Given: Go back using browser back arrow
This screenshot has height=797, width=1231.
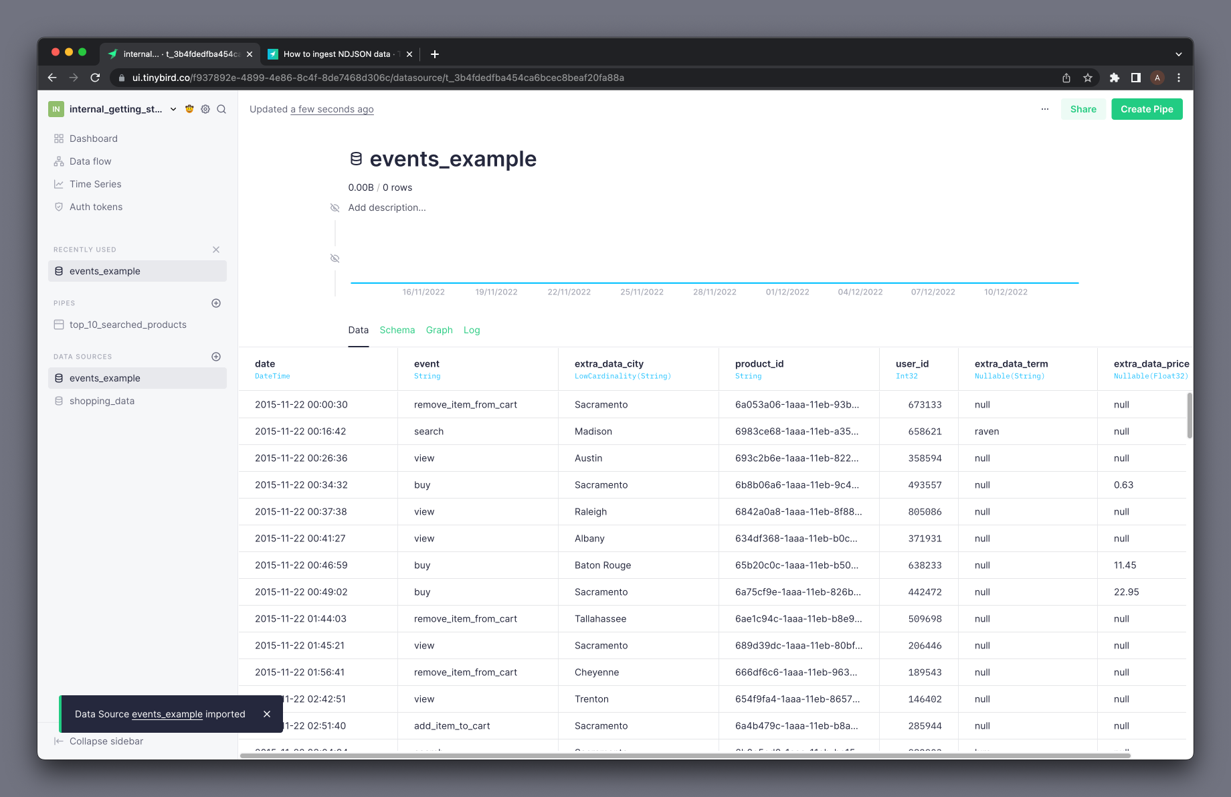Looking at the screenshot, I should (x=52, y=78).
